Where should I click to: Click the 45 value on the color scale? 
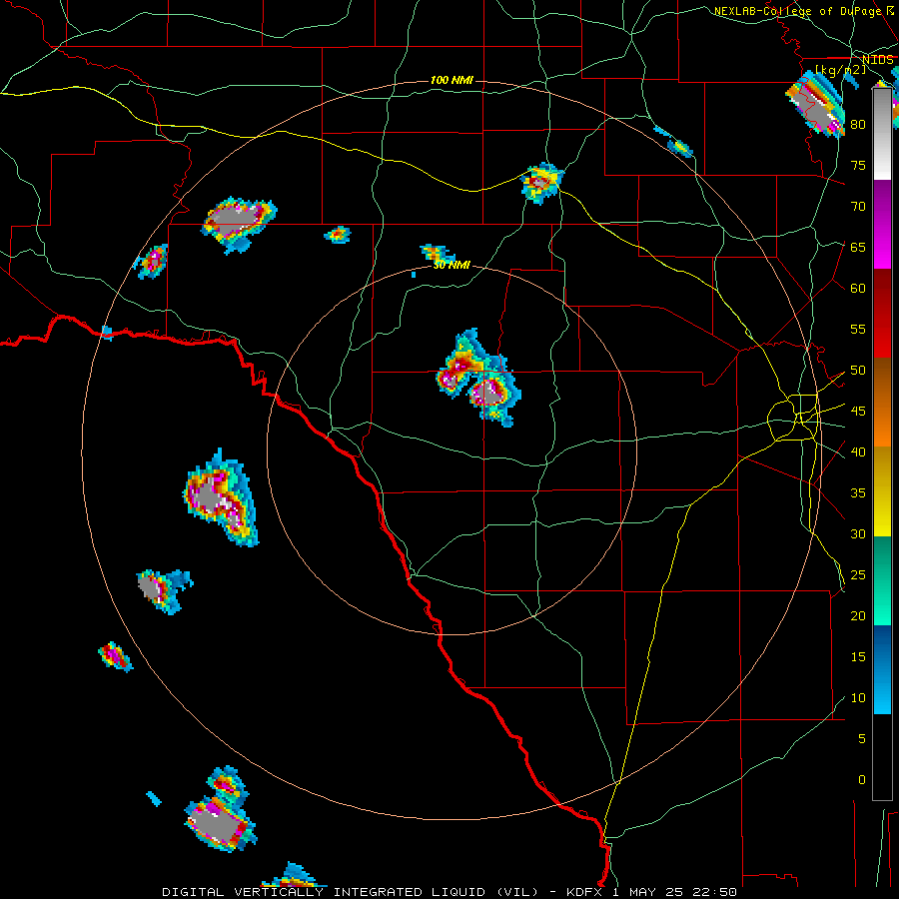[858, 412]
